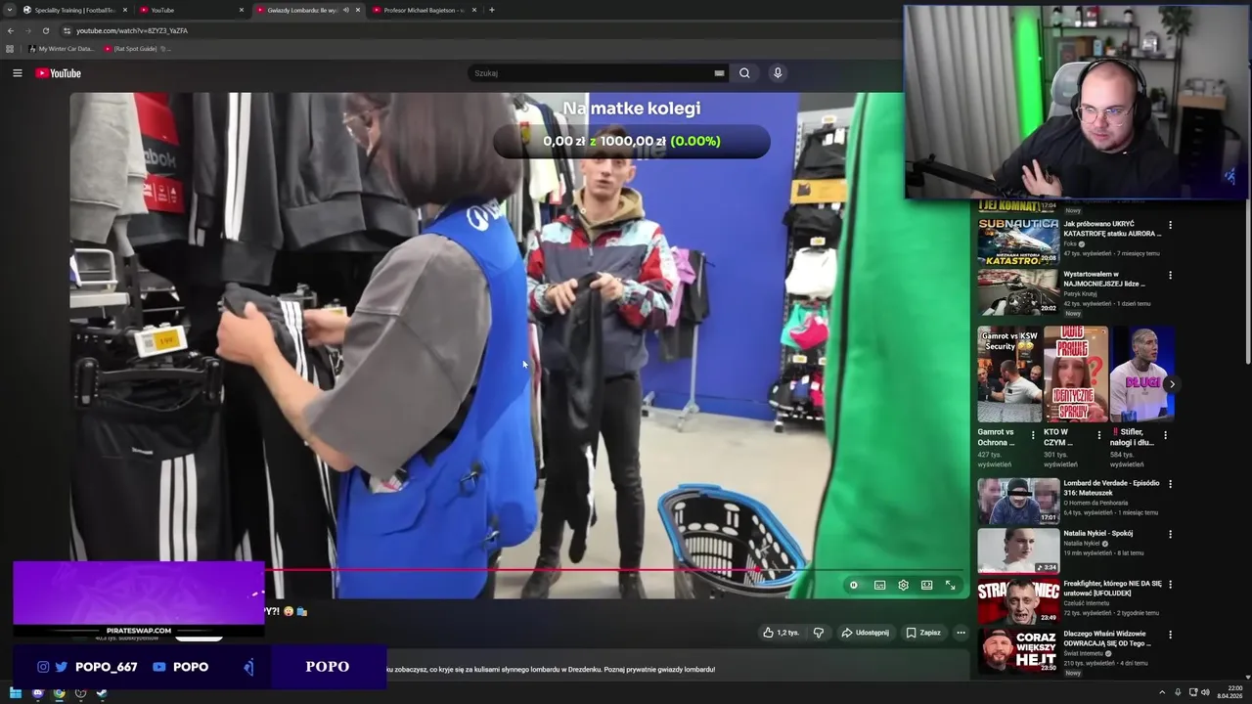Image resolution: width=1252 pixels, height=704 pixels.
Task: Open the Stifler, nałogi i dług short
Action: tap(1142, 374)
